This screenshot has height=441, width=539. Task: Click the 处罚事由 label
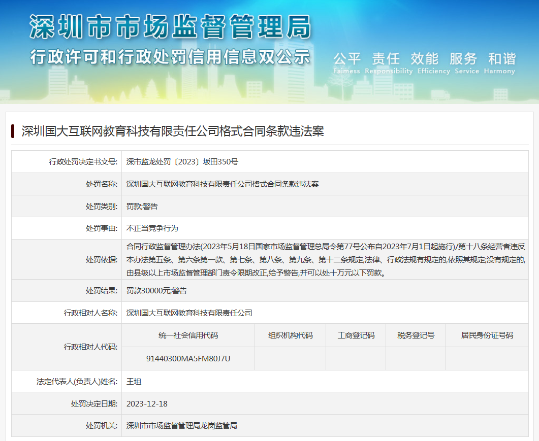[102, 228]
